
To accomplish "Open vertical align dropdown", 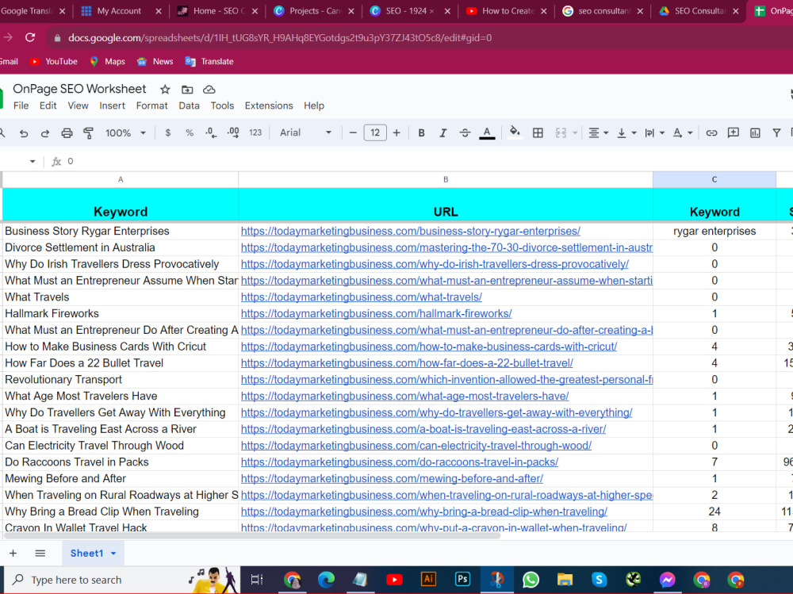I will pyautogui.click(x=626, y=132).
